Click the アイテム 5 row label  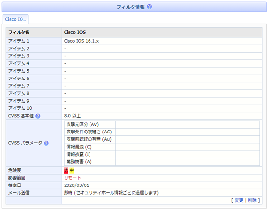[x=19, y=71]
